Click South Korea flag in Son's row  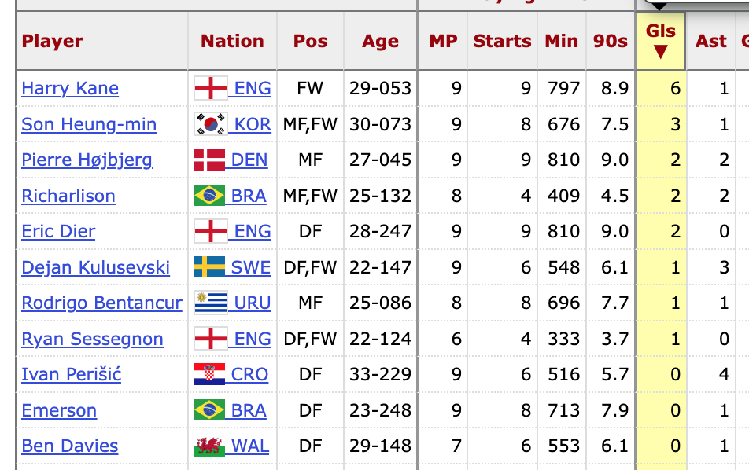[210, 124]
